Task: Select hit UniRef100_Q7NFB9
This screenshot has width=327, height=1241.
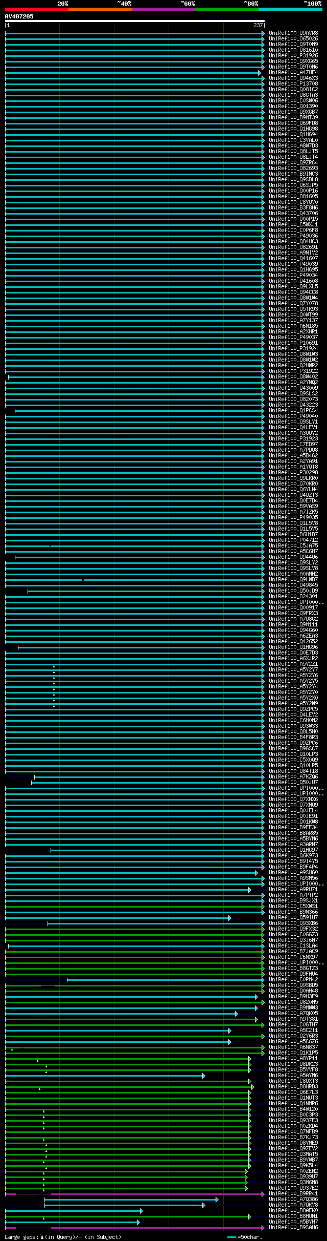Action: click(293, 1131)
